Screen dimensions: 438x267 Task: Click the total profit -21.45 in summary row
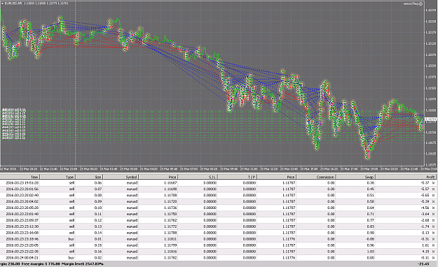click(423, 264)
